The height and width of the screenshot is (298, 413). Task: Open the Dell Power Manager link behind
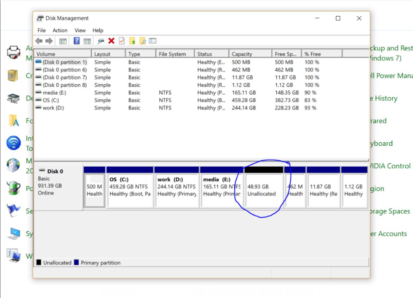(x=391, y=76)
